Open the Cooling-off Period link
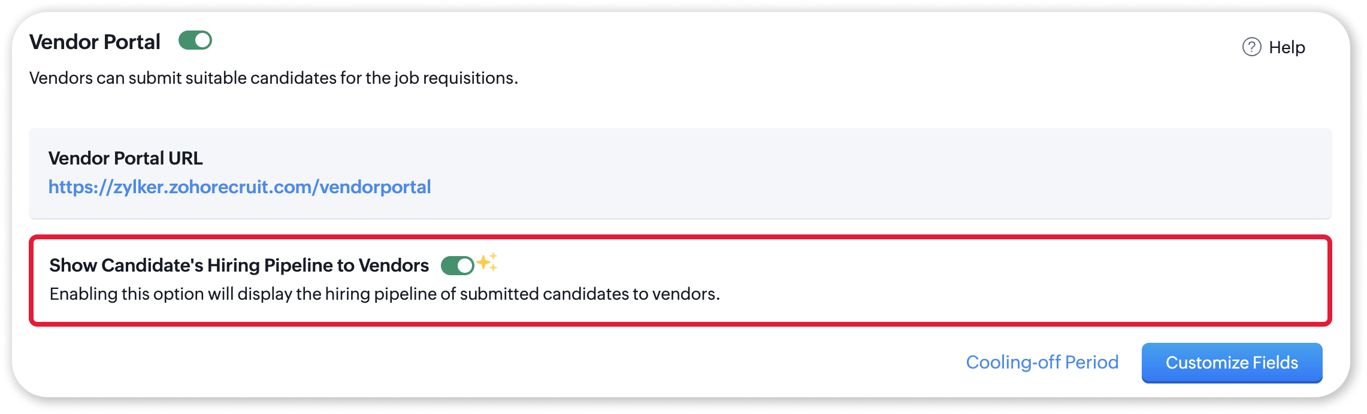 pos(1042,362)
